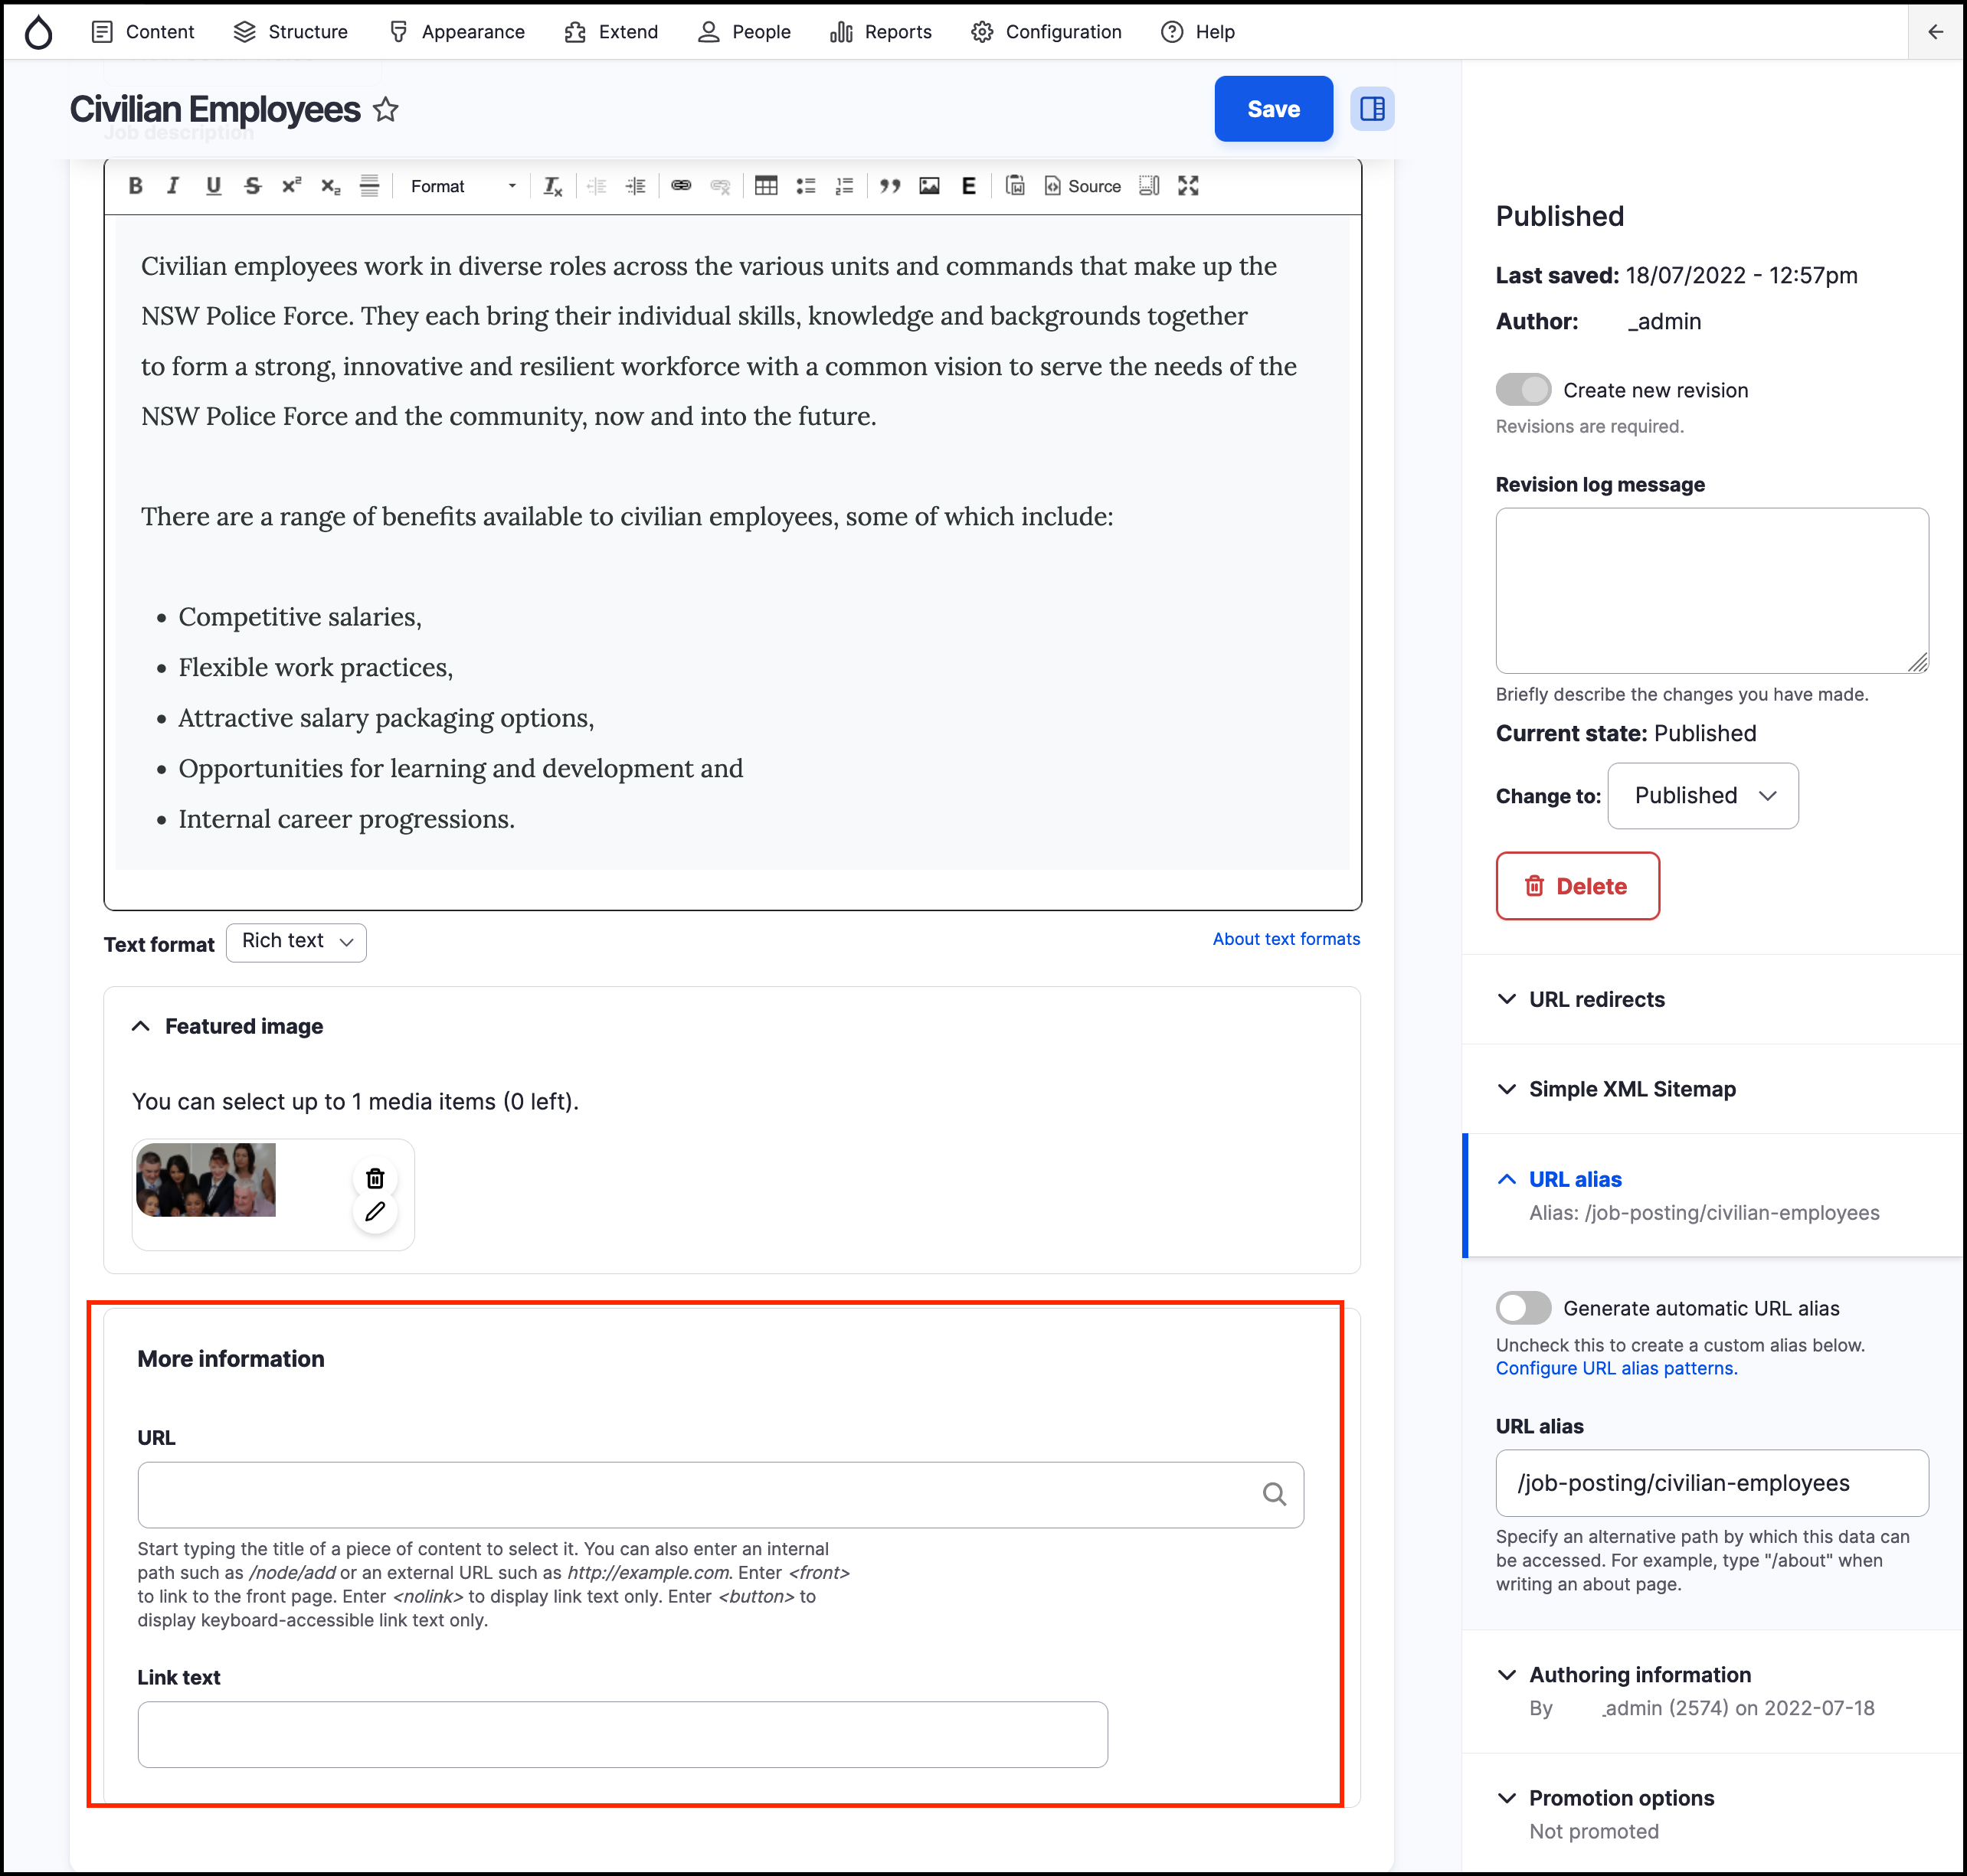The image size is (1967, 1876).
Task: Open the Configuration menu
Action: [x=1046, y=32]
